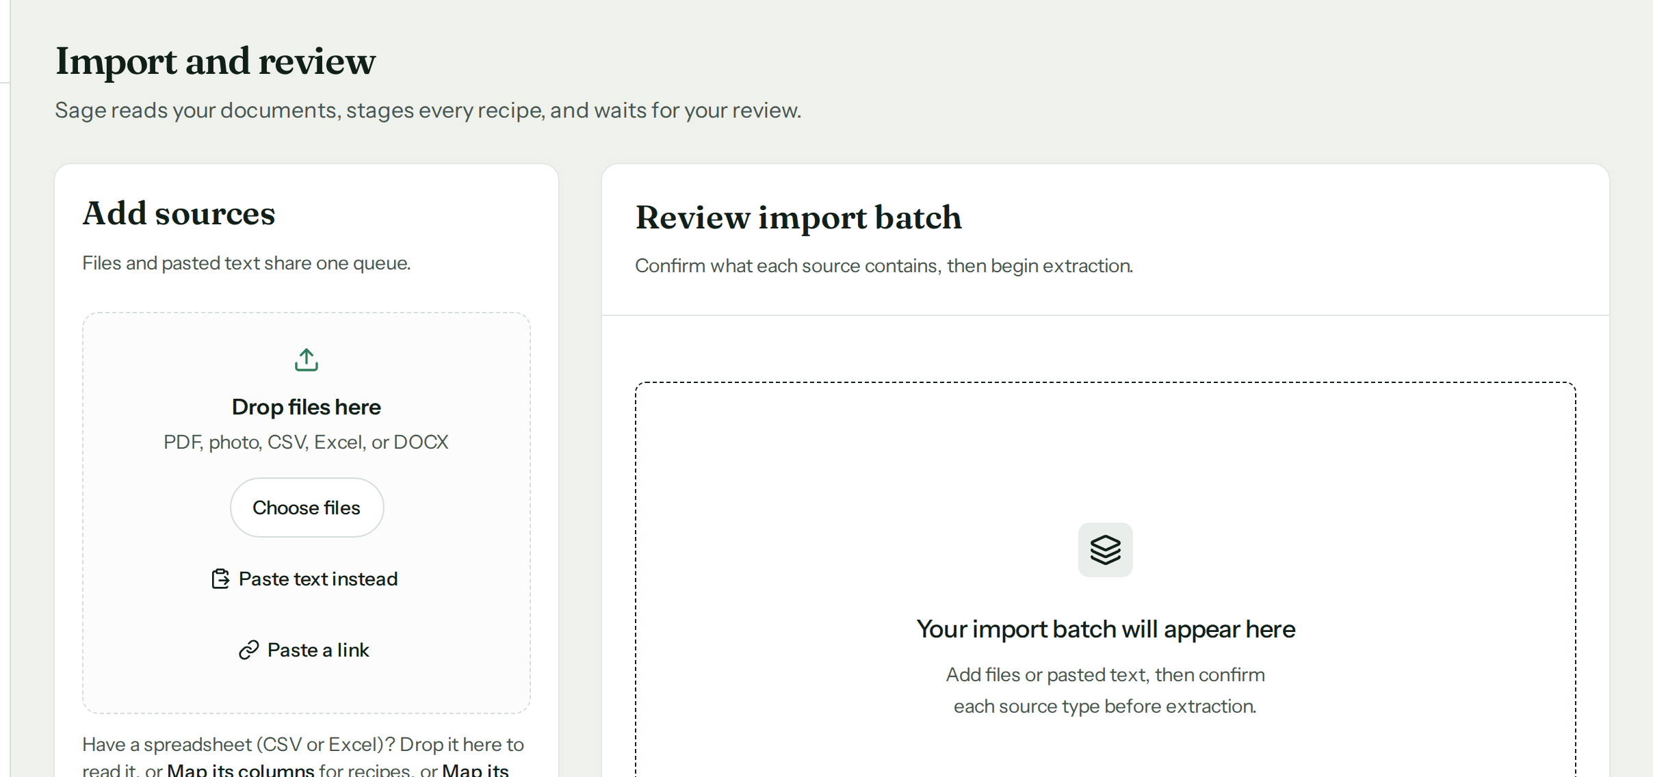Click 'Your import batch will appear here' text
The height and width of the screenshot is (777, 1653).
pos(1106,629)
